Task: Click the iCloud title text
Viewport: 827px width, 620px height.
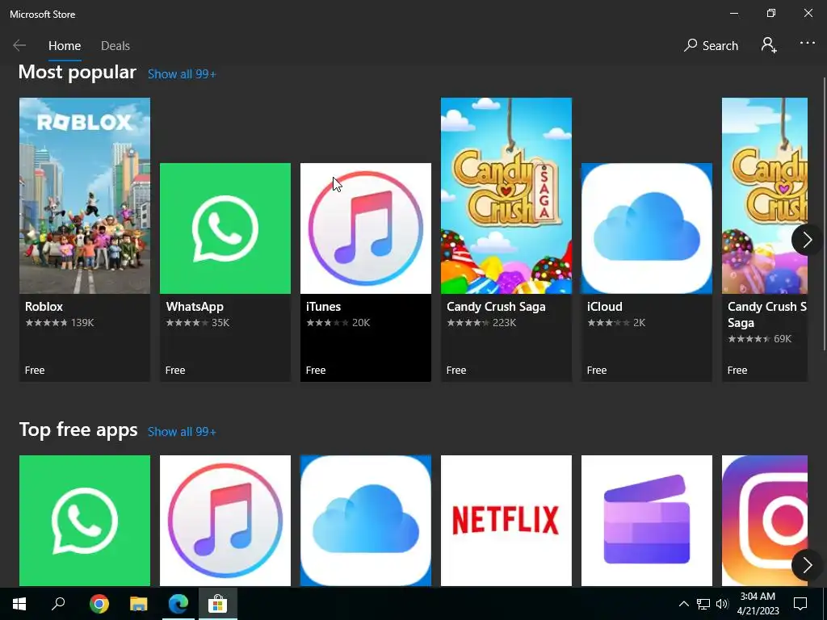Action: click(604, 307)
